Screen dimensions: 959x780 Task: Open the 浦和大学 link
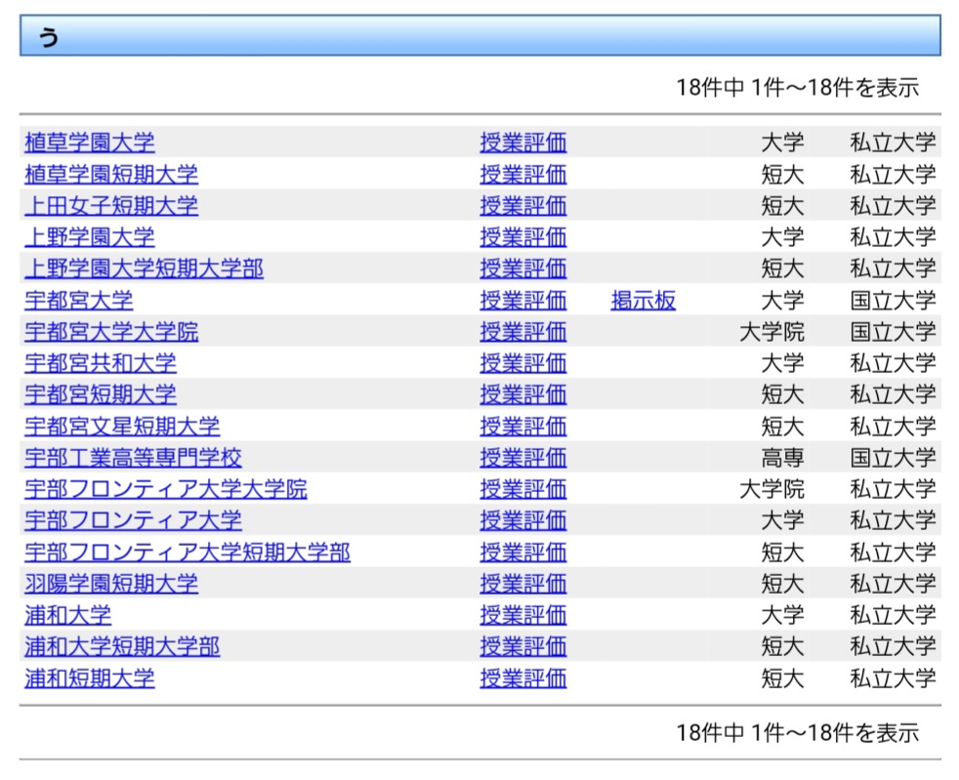pyautogui.click(x=67, y=615)
